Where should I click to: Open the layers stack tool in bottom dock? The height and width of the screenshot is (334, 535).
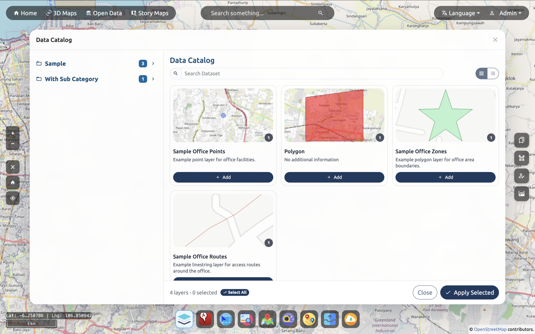click(184, 319)
